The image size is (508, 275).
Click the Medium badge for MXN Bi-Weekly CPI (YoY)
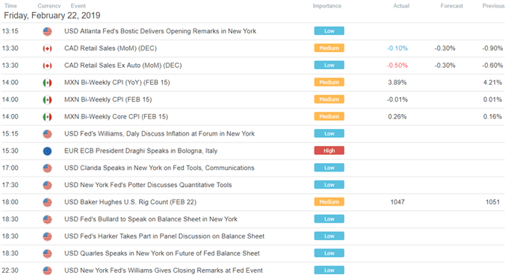click(x=329, y=83)
